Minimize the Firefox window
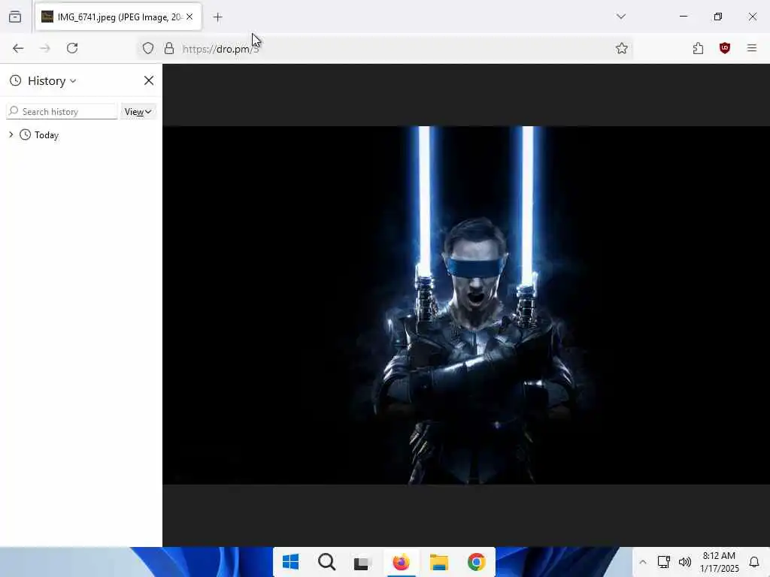Viewport: 770px width, 577px height. click(683, 17)
